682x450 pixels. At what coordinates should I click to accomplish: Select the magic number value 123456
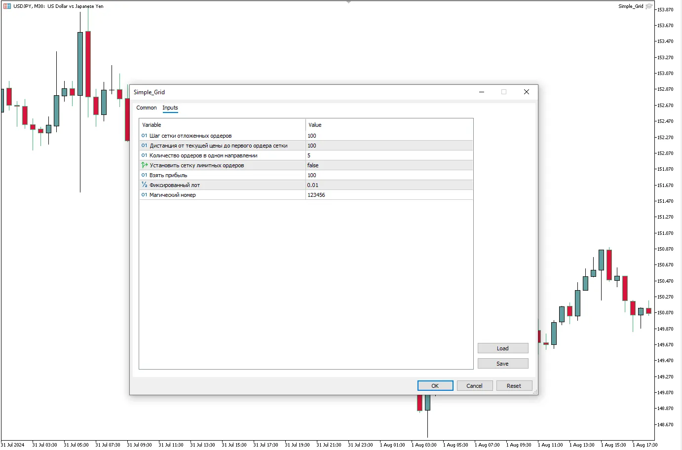316,195
